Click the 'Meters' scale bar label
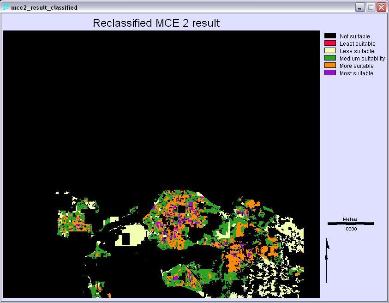Screen dimensions: 389x303 click(350, 219)
